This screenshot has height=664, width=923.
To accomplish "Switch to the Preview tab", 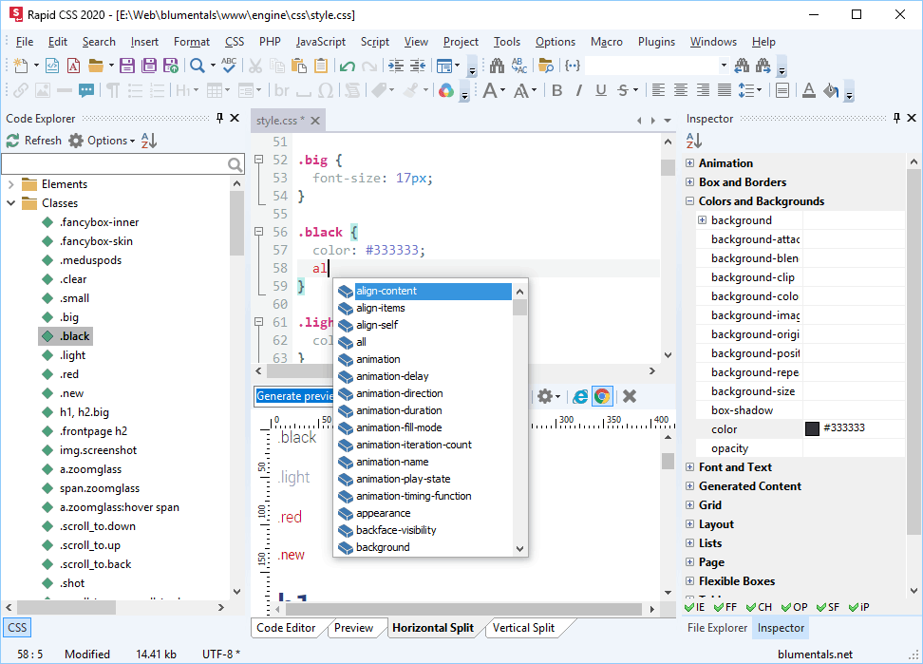I will point(353,628).
